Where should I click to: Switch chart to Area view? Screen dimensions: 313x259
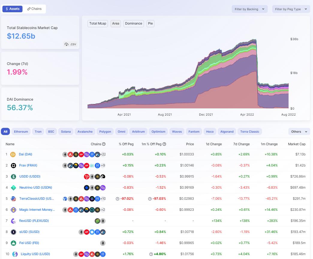pyautogui.click(x=115, y=24)
